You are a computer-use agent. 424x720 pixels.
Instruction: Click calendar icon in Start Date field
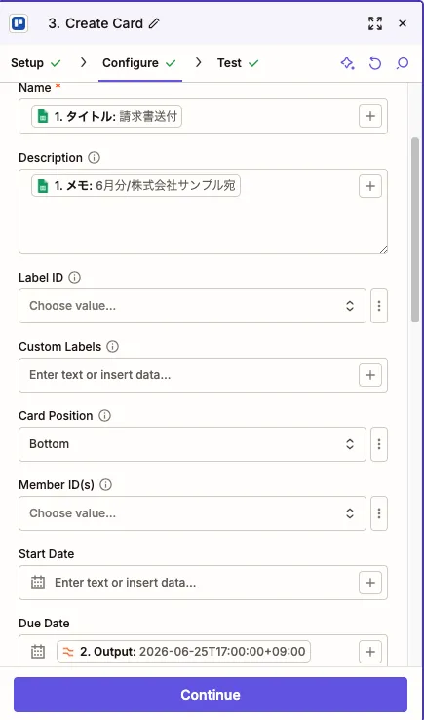[x=38, y=583]
